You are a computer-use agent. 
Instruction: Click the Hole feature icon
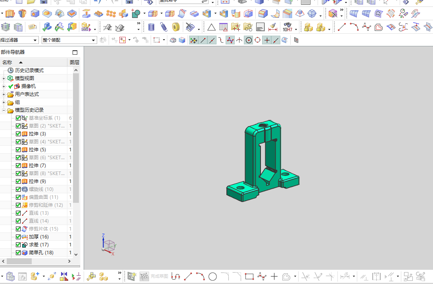pyautogui.click(x=35, y=13)
